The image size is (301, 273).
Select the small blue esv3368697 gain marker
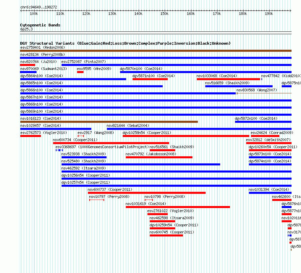pyautogui.click(x=59, y=150)
